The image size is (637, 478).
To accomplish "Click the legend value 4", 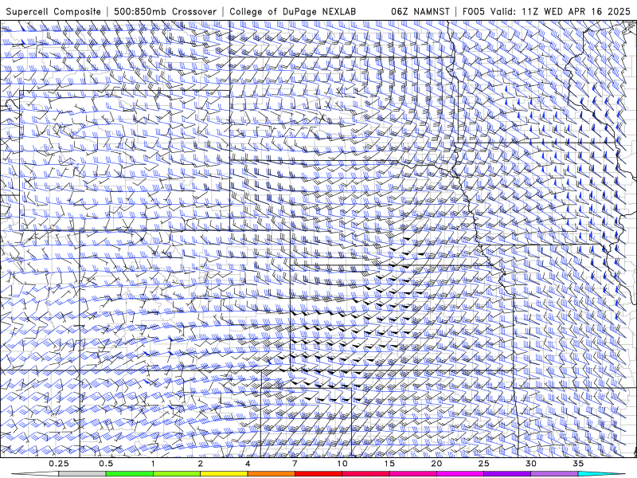I will [248, 464].
